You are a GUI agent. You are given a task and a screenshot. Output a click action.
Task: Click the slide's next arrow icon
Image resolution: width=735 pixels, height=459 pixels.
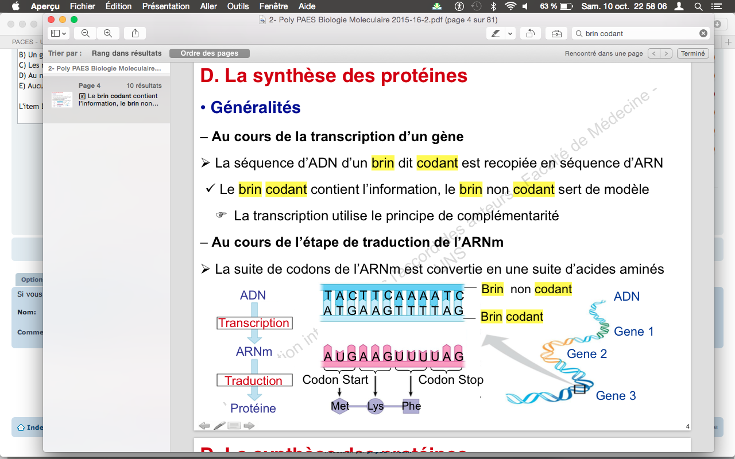249,426
